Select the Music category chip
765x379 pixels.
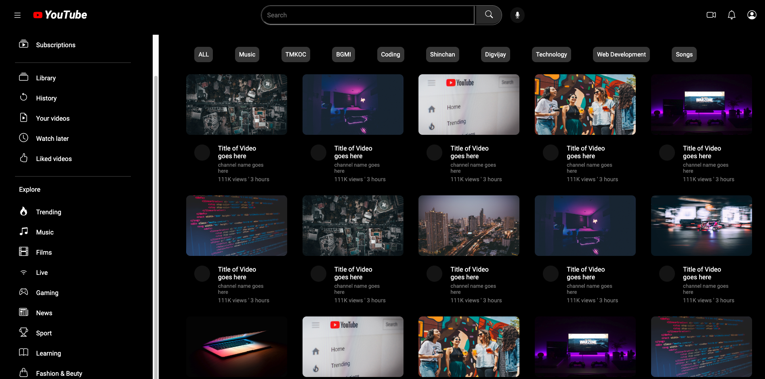click(247, 54)
